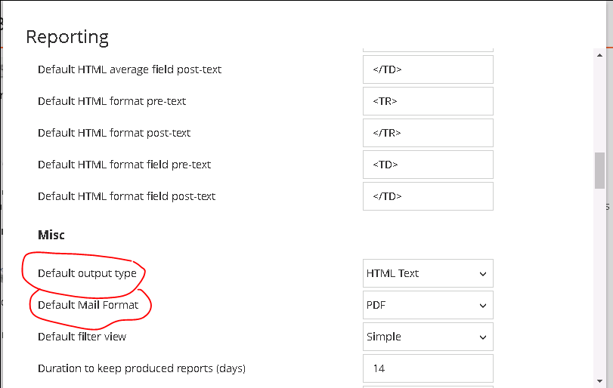This screenshot has width=613, height=388.
Task: Expand the Default Mail Format dropdown
Action: point(428,305)
